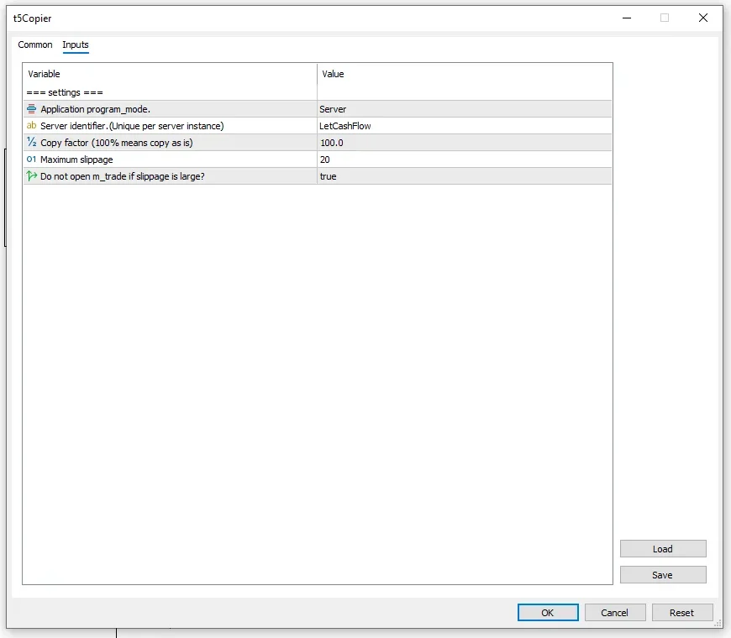Minimize the t5Copier dialog window

(627, 18)
